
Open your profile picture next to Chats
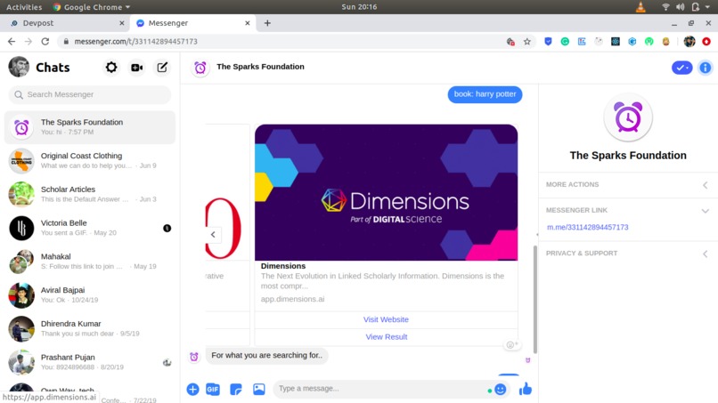[19, 68]
